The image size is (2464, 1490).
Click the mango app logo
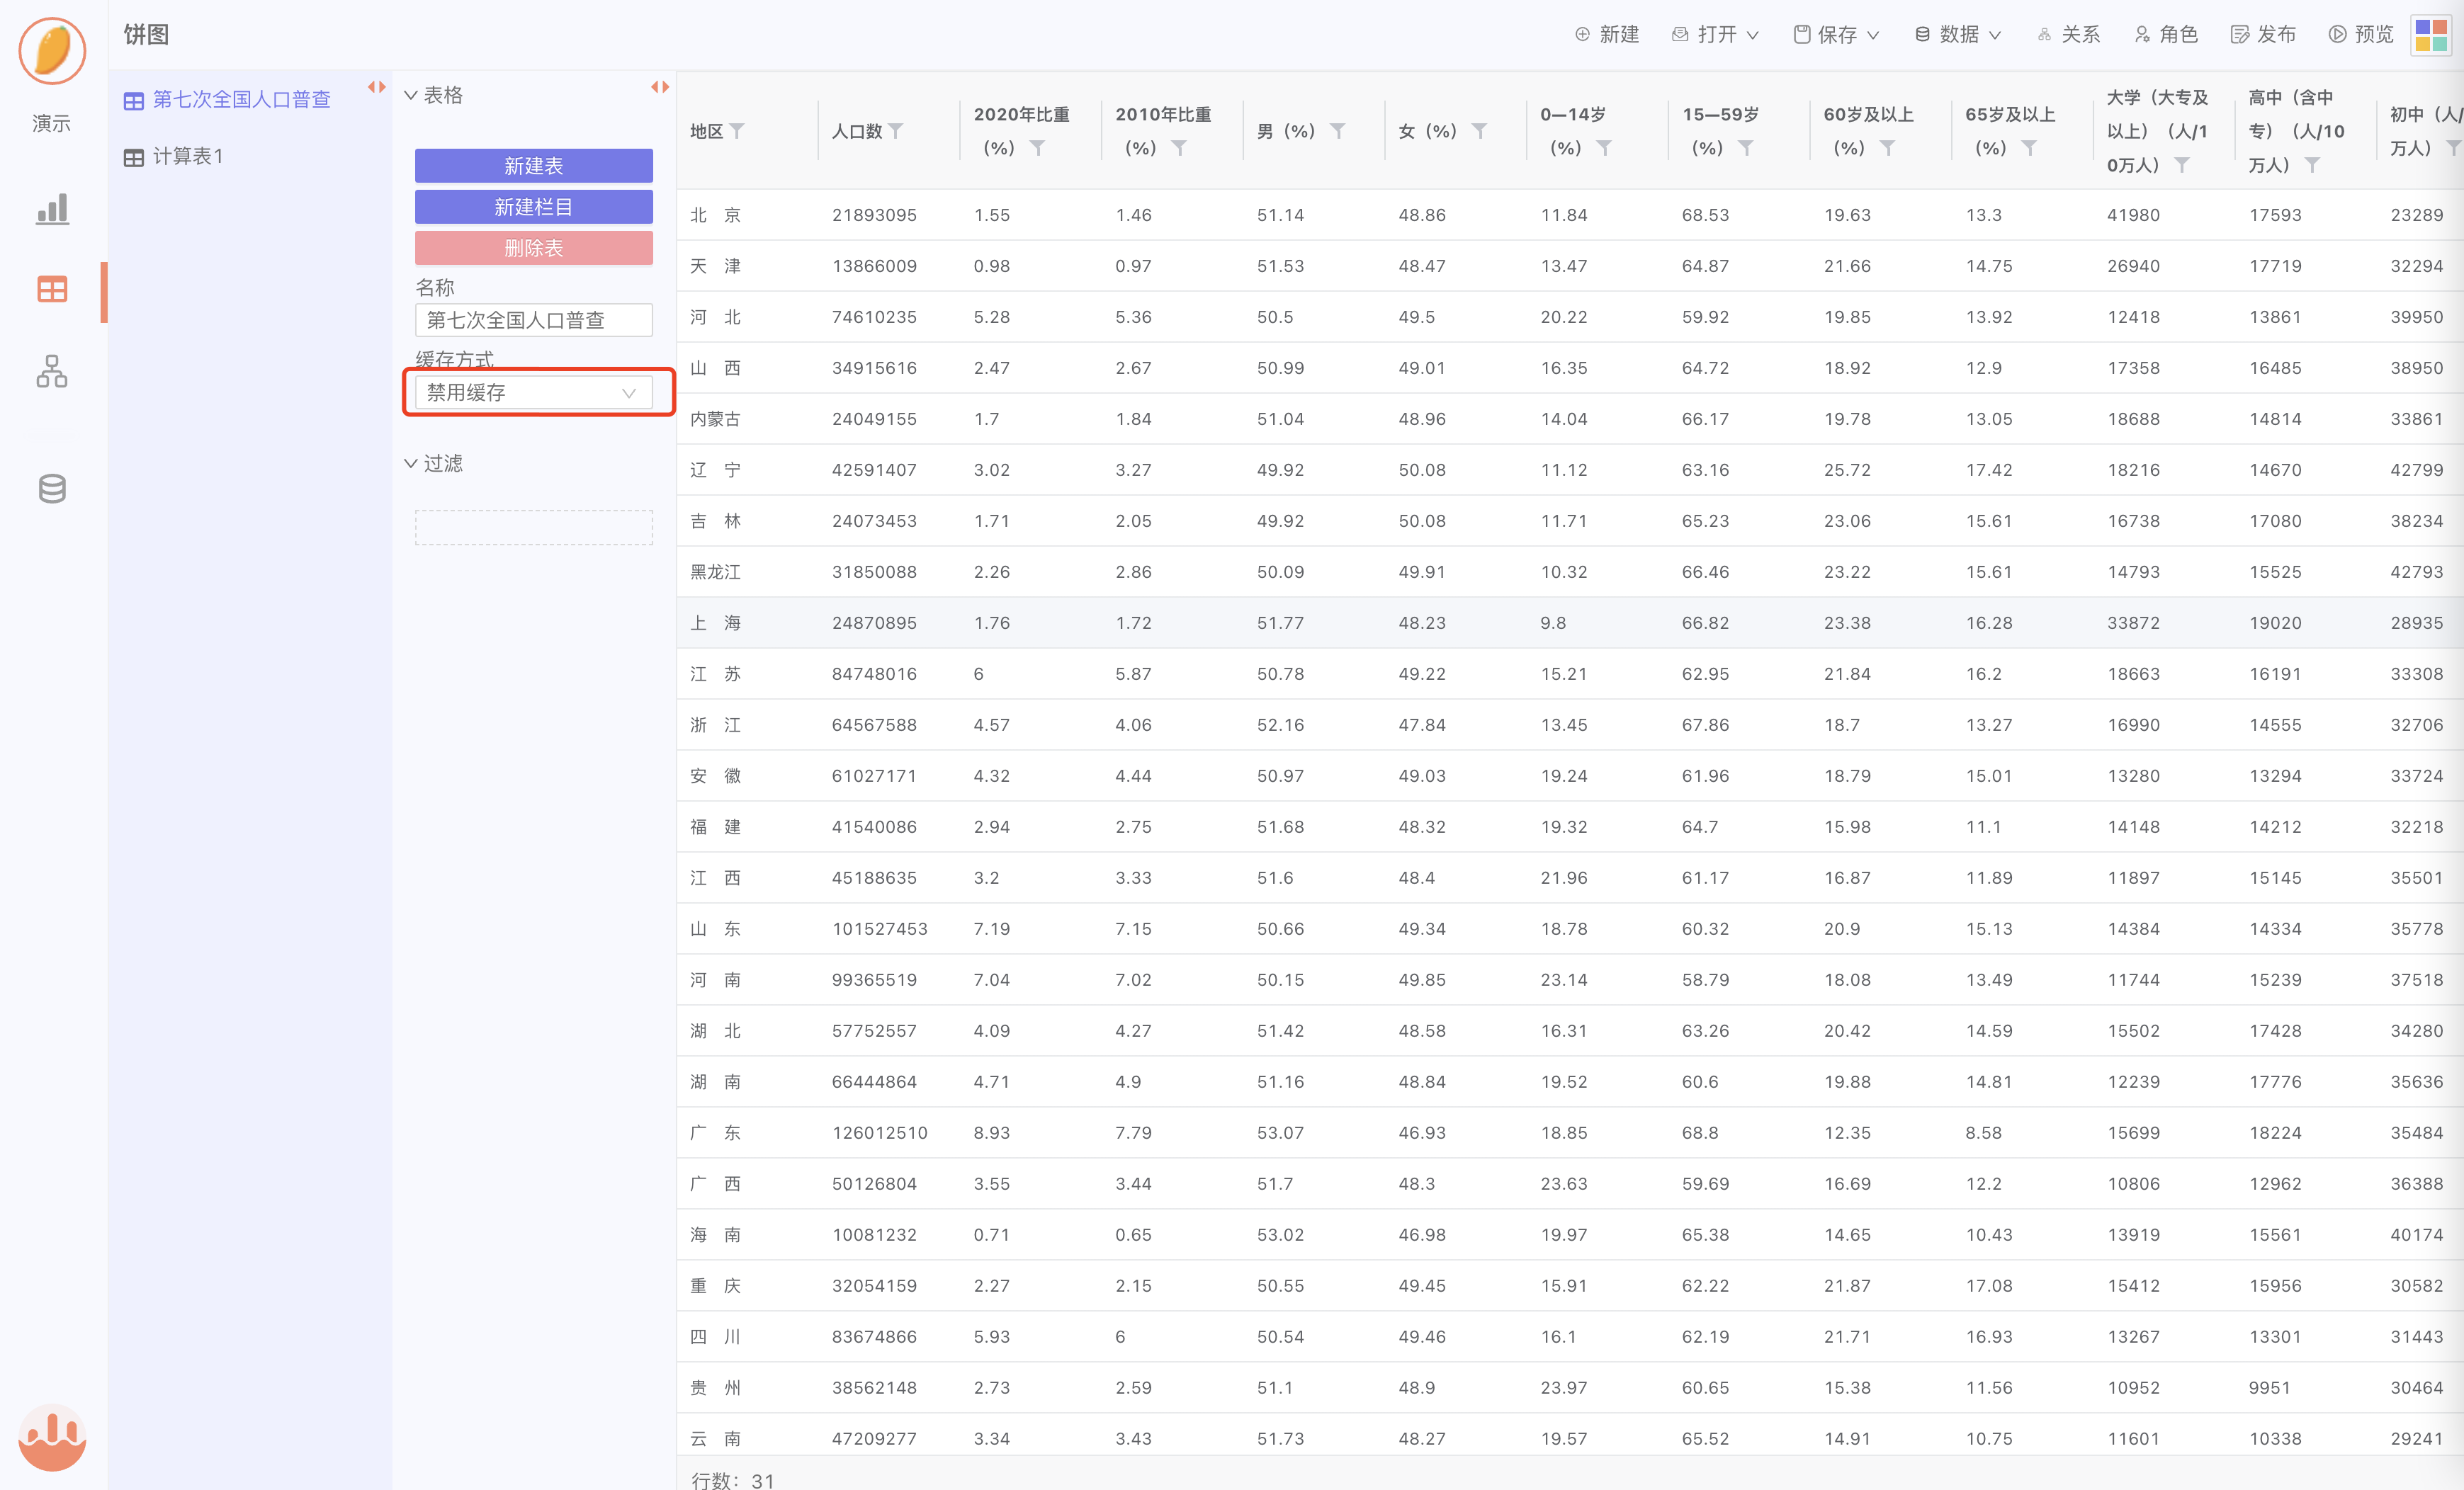tap(52, 50)
